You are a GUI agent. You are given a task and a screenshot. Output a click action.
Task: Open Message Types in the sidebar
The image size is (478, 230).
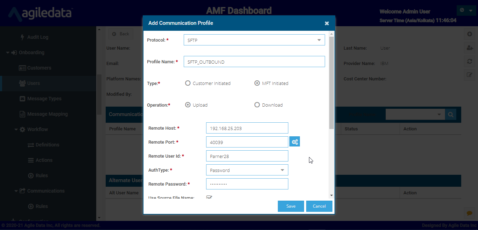pyautogui.click(x=44, y=99)
